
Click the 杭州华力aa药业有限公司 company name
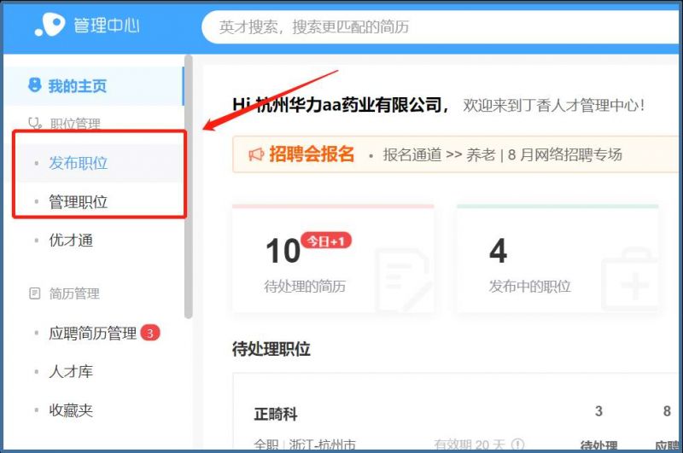click(x=349, y=105)
